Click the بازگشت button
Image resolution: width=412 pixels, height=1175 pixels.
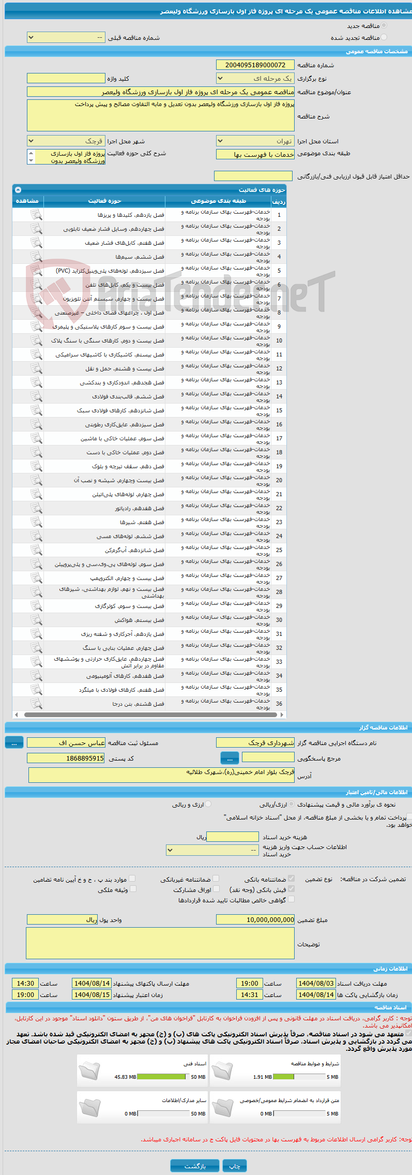195,1166
